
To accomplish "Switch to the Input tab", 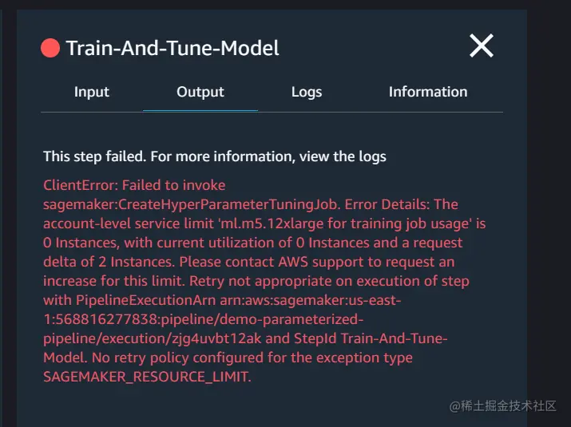I will coord(92,92).
